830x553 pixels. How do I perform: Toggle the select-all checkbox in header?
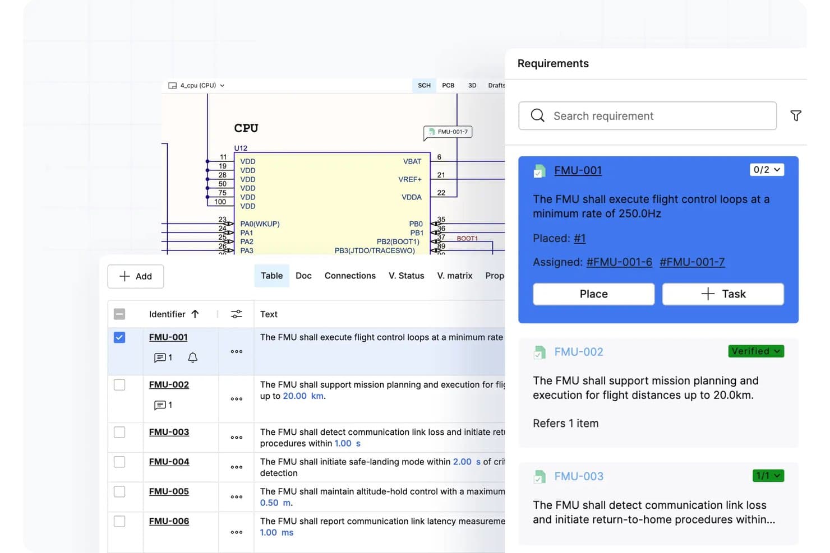point(119,314)
